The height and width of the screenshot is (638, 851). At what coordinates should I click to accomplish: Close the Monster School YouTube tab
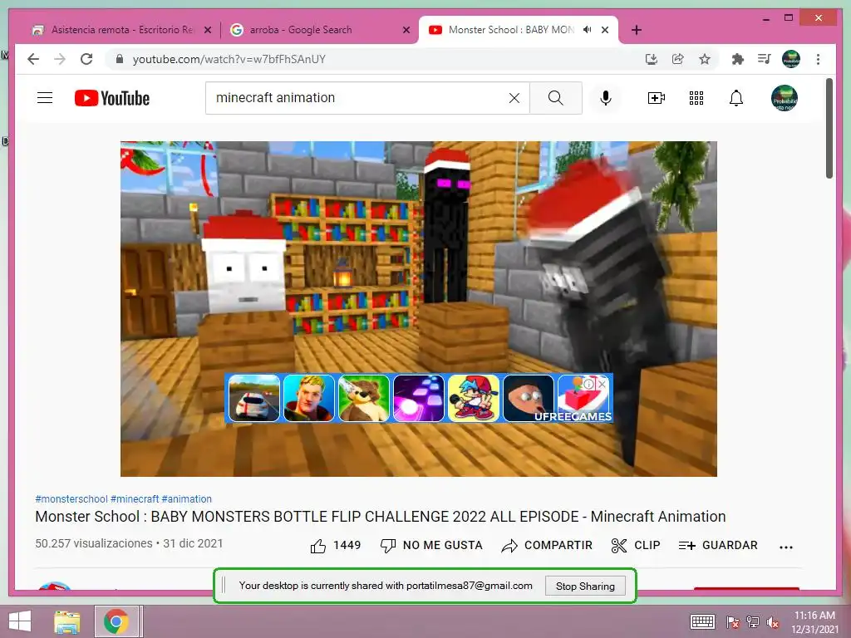(605, 30)
